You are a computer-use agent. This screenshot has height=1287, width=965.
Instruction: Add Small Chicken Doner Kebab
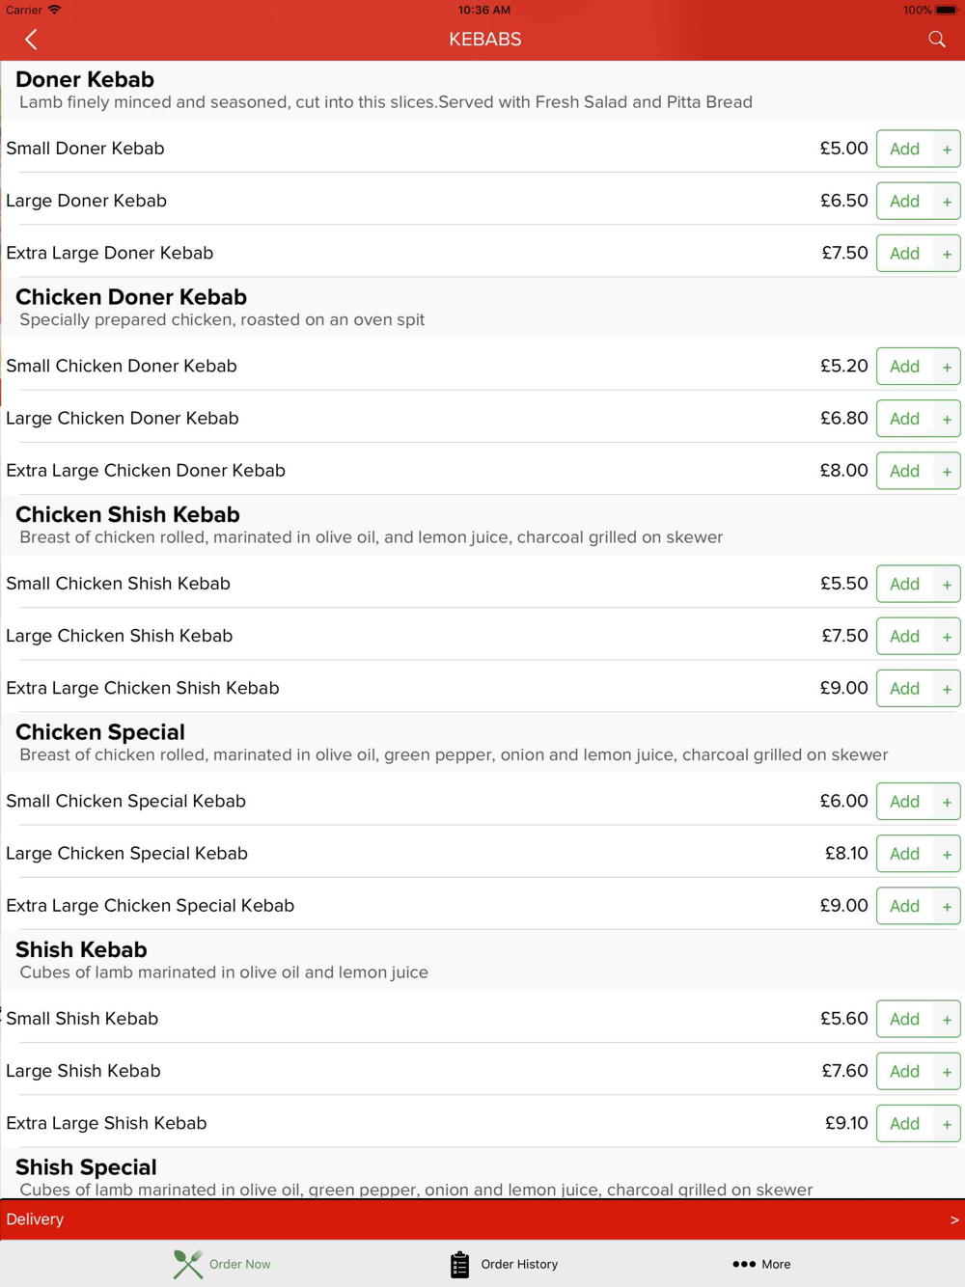click(904, 367)
